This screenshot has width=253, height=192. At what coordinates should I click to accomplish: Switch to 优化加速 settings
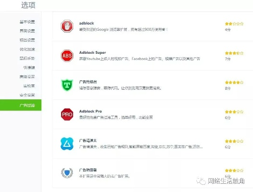pyautogui.click(x=27, y=49)
